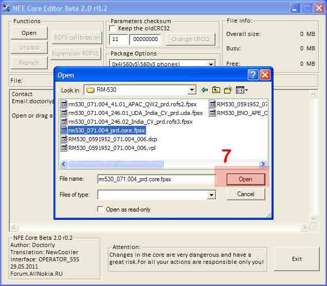Close the NFE Core Editor window
327x286 pixels.
click(x=319, y=8)
